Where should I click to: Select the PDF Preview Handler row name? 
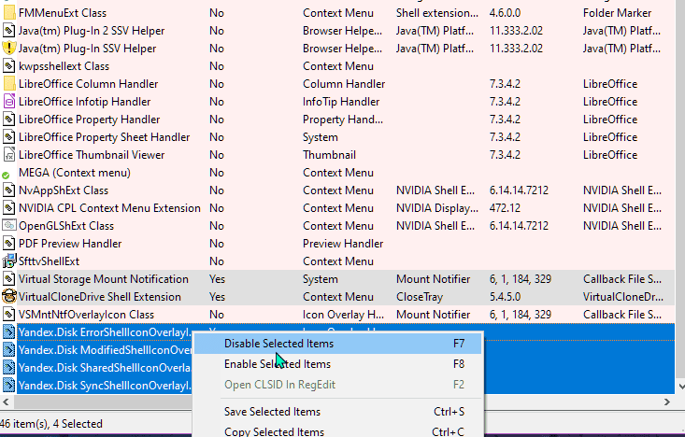click(x=70, y=244)
